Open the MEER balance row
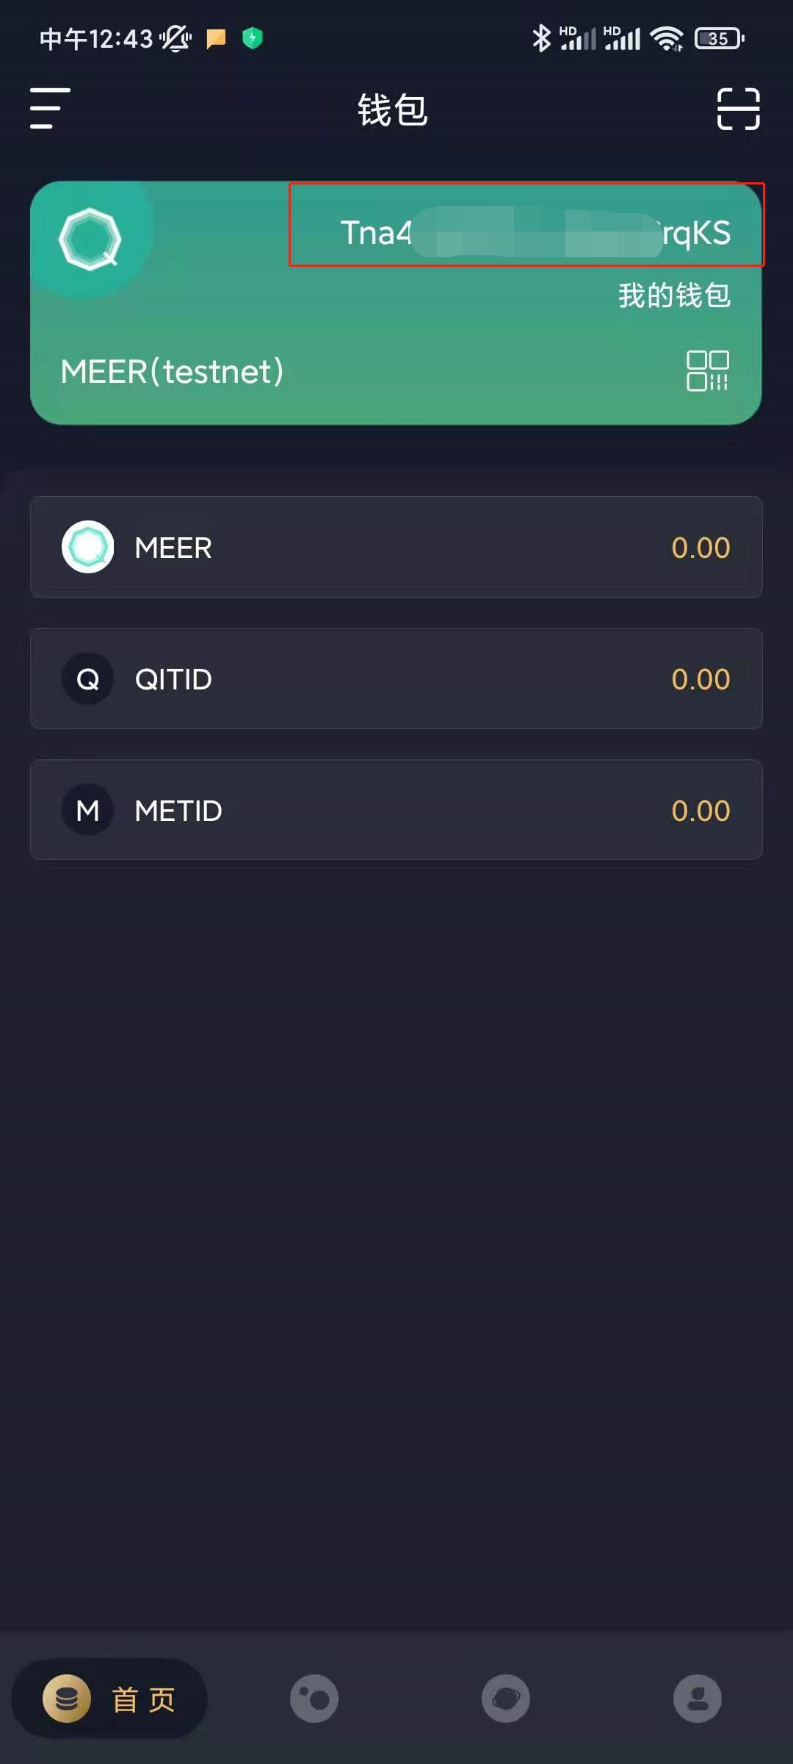This screenshot has height=1764, width=793. 396,547
